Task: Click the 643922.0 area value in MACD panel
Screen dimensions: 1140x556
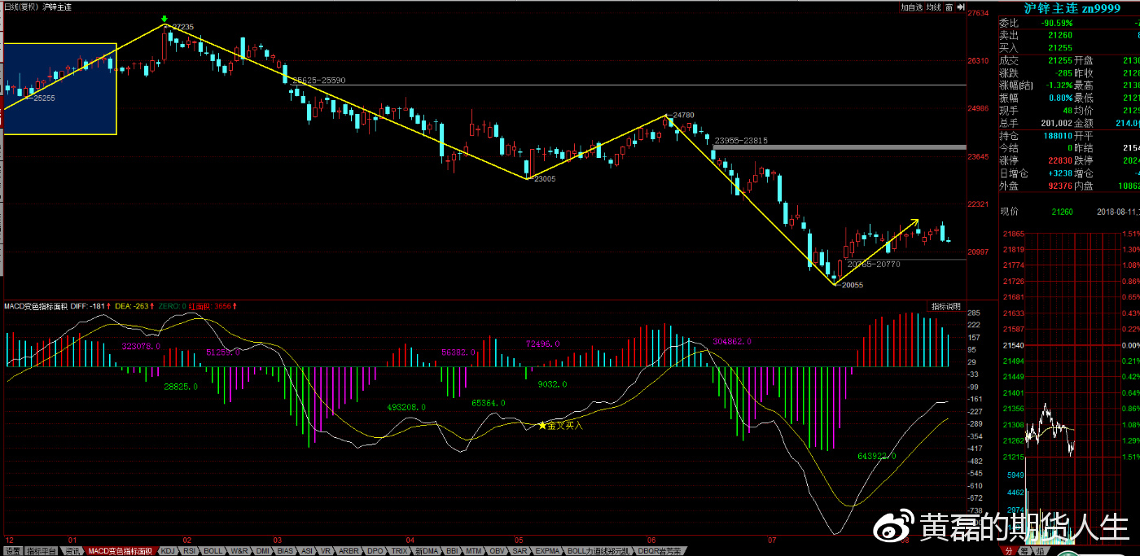Action: 876,456
